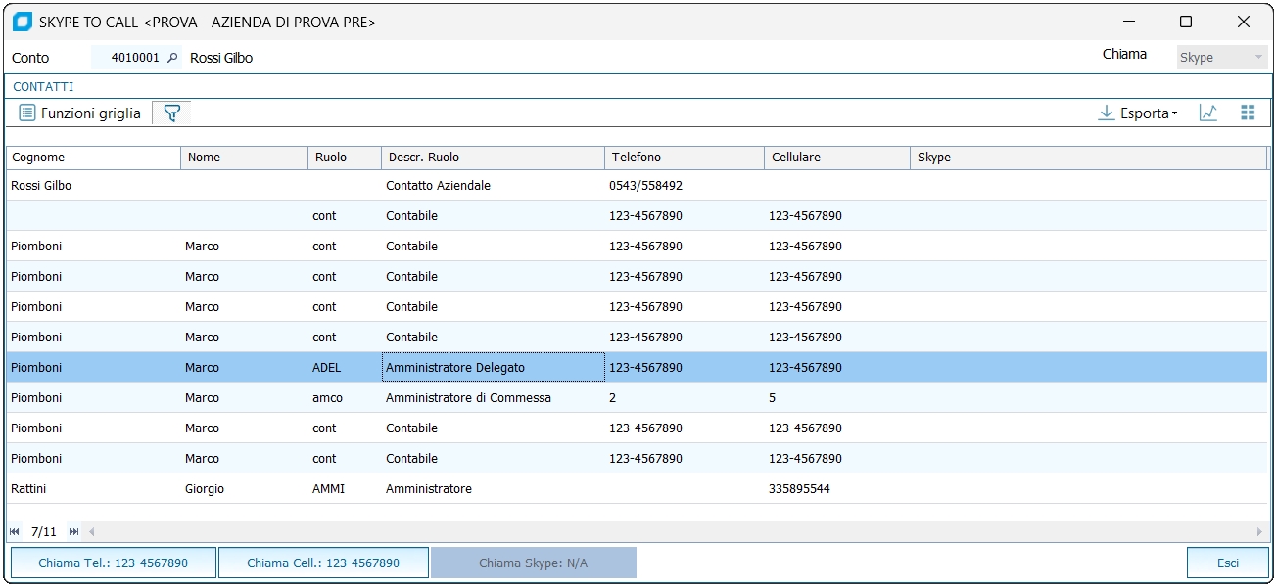The width and height of the screenshot is (1276, 586).
Task: Click the Esci button
Action: (1227, 563)
